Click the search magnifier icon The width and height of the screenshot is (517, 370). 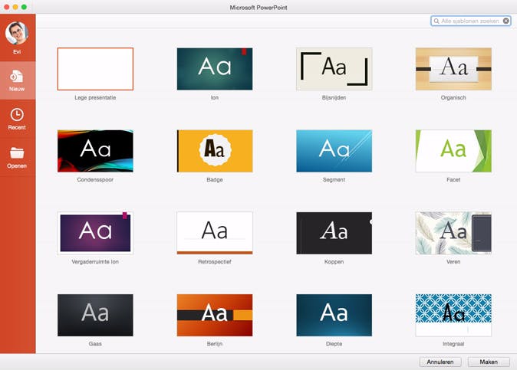(x=436, y=21)
